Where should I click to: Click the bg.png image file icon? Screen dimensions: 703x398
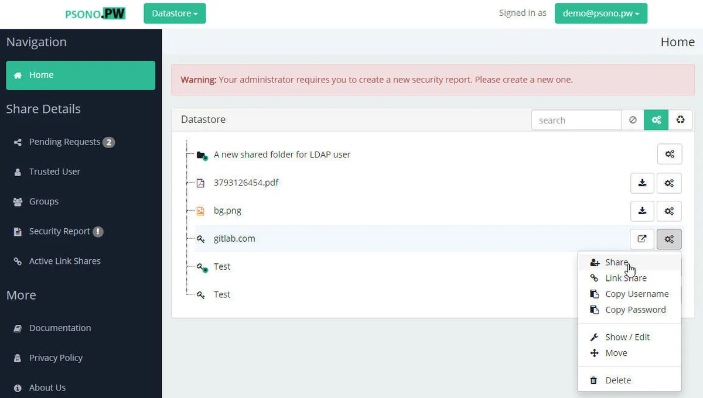[201, 211]
